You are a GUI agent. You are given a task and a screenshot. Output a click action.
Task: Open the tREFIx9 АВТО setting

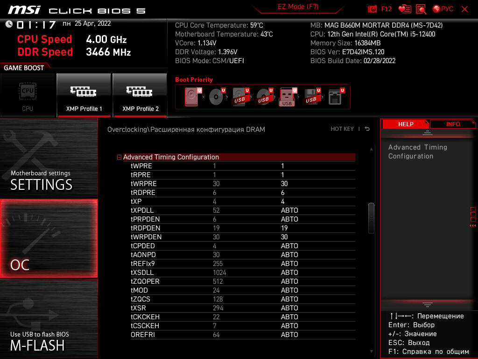(x=289, y=264)
